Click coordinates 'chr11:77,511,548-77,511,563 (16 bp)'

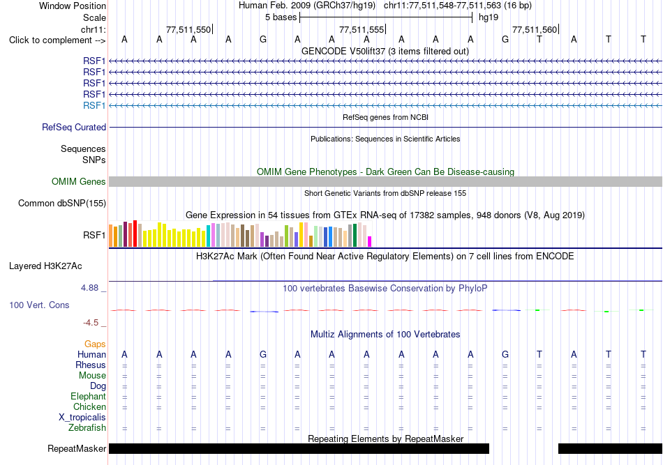tap(458, 6)
